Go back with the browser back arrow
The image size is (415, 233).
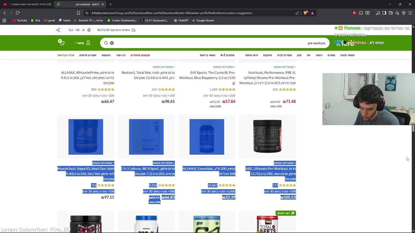coord(5,13)
